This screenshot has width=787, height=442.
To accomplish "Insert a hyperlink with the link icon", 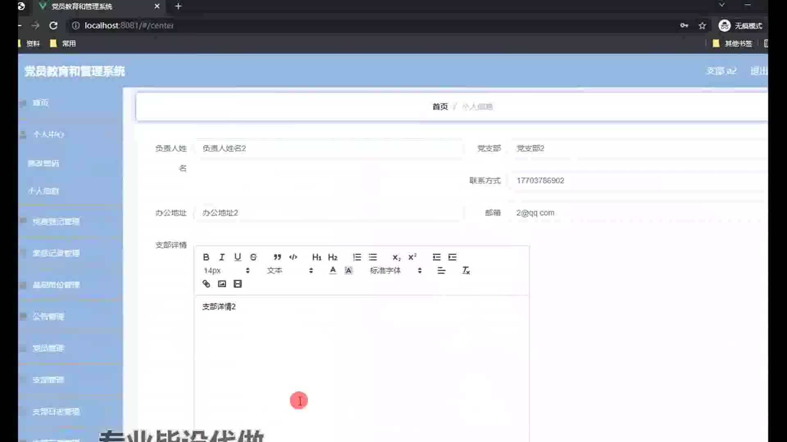I will 206,284.
